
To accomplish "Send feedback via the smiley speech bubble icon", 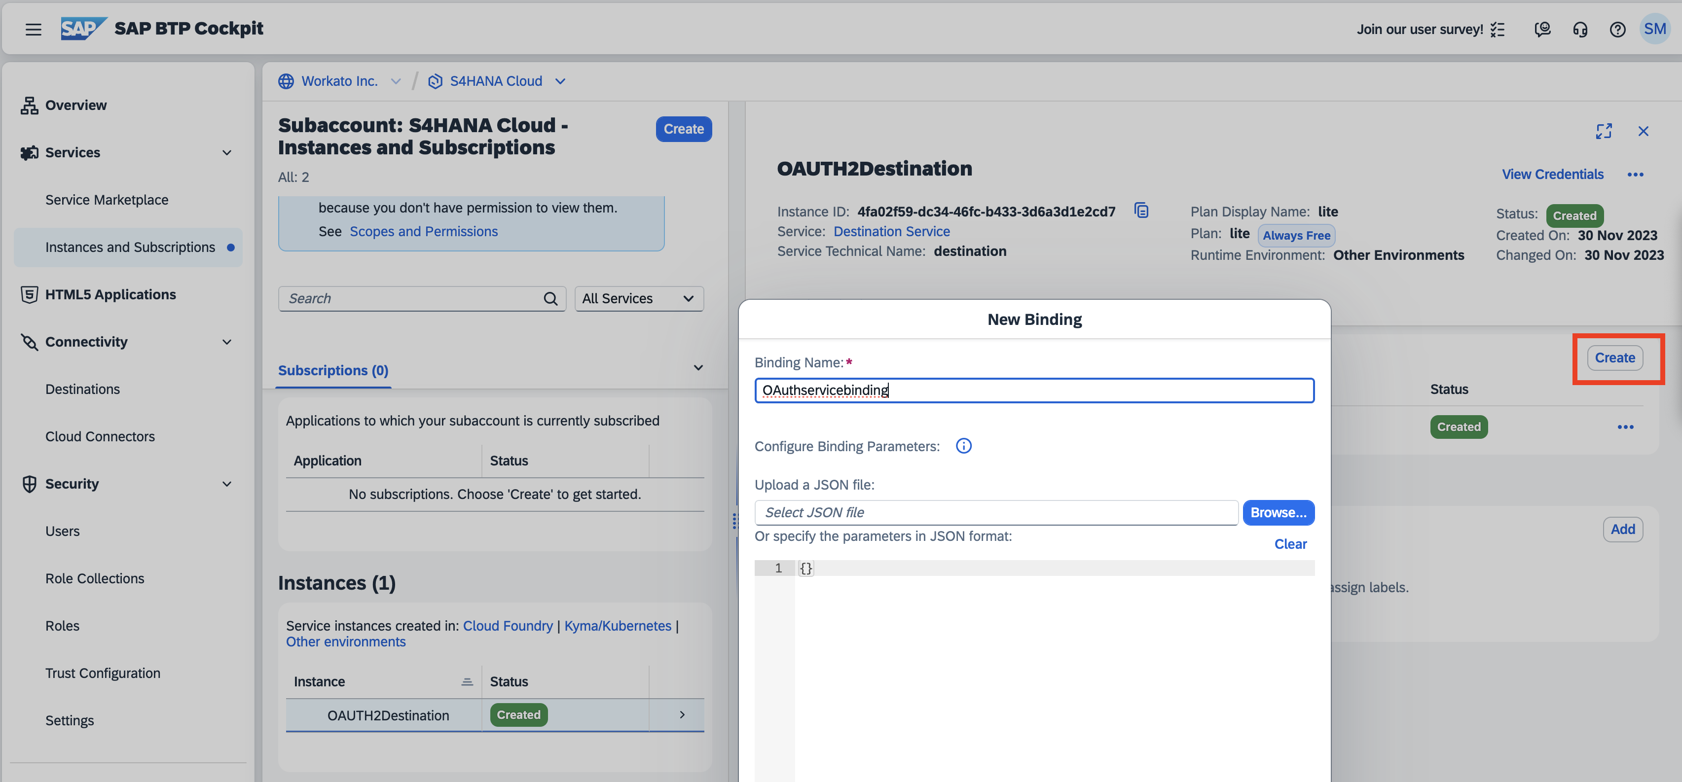I will pos(1542,29).
